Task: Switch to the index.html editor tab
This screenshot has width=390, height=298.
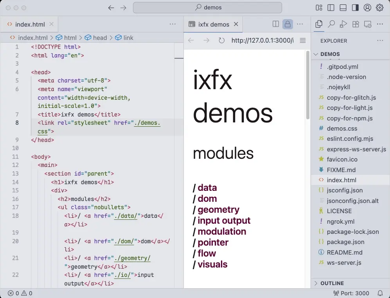Action: [x=30, y=24]
